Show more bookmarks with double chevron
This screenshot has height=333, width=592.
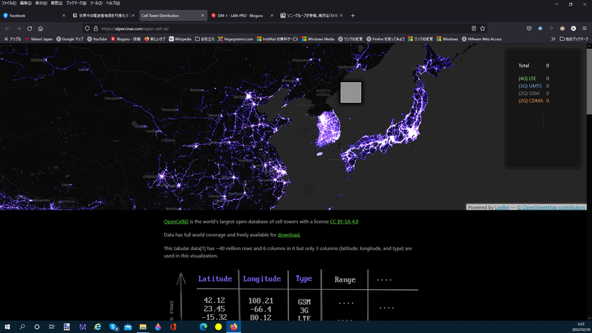(553, 39)
